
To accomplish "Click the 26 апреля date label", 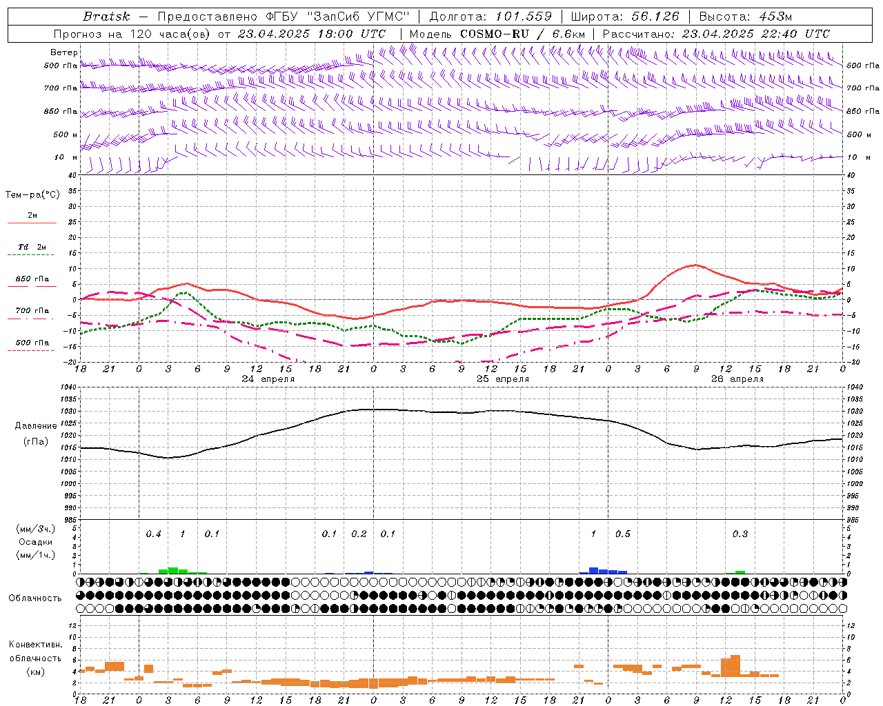I will pyautogui.click(x=737, y=379).
